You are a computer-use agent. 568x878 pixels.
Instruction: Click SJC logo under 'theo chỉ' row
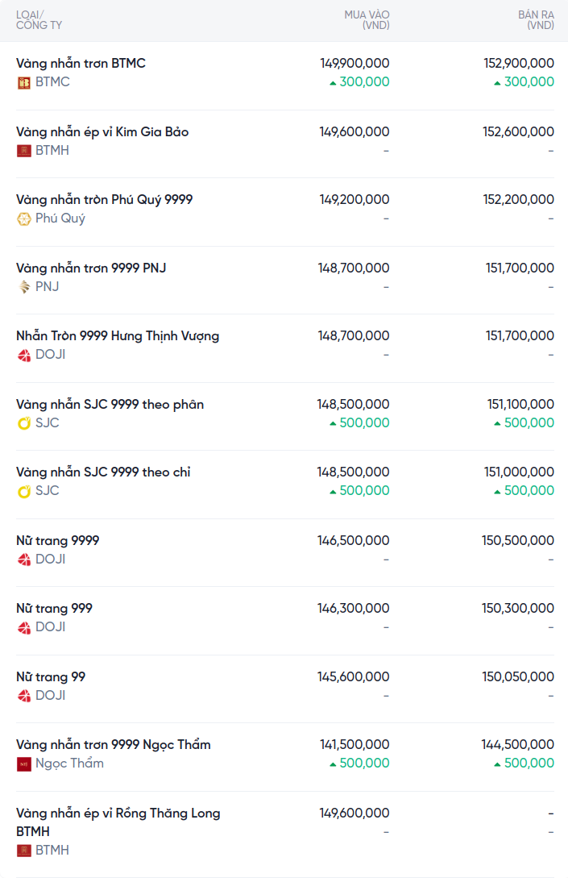tap(24, 491)
